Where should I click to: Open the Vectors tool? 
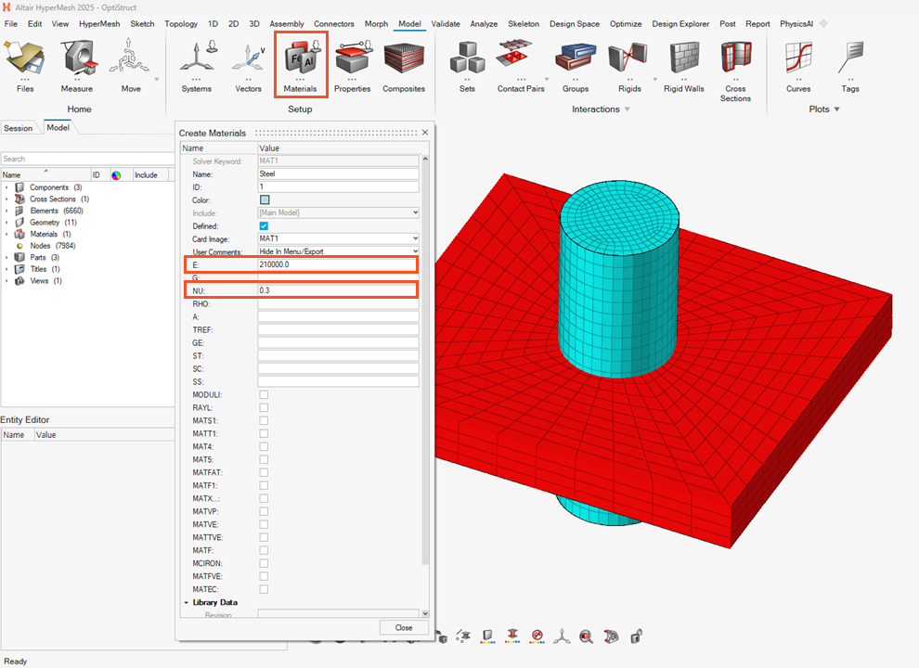tap(249, 66)
